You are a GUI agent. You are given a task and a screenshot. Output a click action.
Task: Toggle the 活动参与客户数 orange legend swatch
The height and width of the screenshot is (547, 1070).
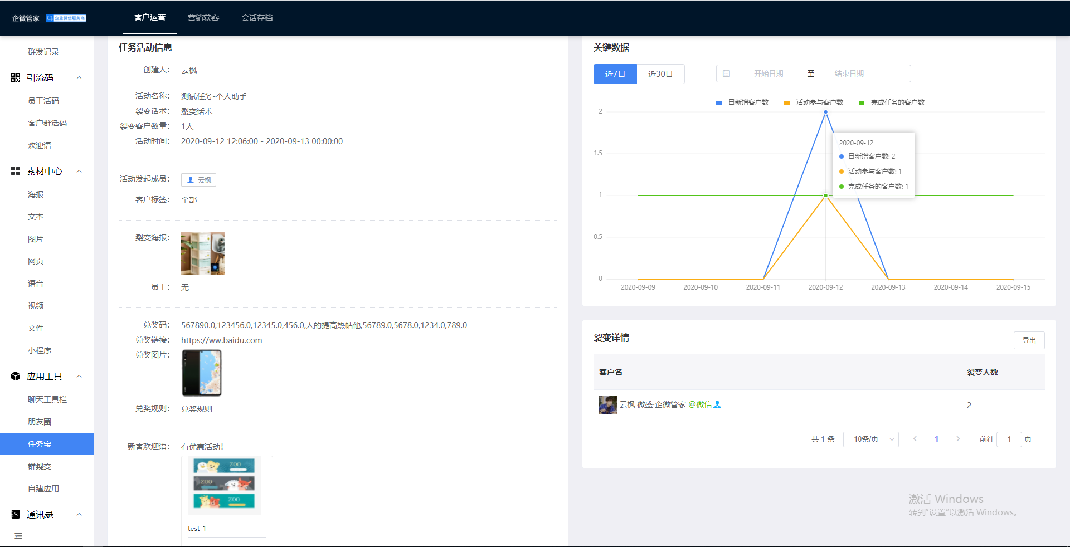pos(787,102)
